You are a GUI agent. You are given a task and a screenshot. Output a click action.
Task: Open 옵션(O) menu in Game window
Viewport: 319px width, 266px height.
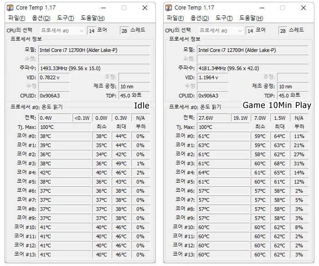tap(200, 18)
